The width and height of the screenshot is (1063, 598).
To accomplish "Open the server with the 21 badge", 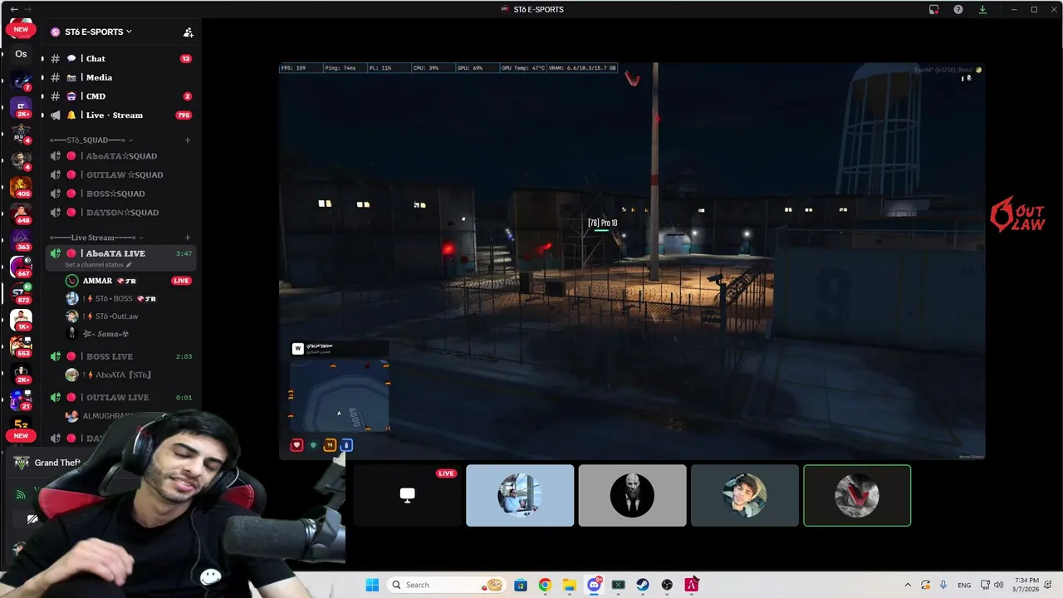I will coord(21,399).
